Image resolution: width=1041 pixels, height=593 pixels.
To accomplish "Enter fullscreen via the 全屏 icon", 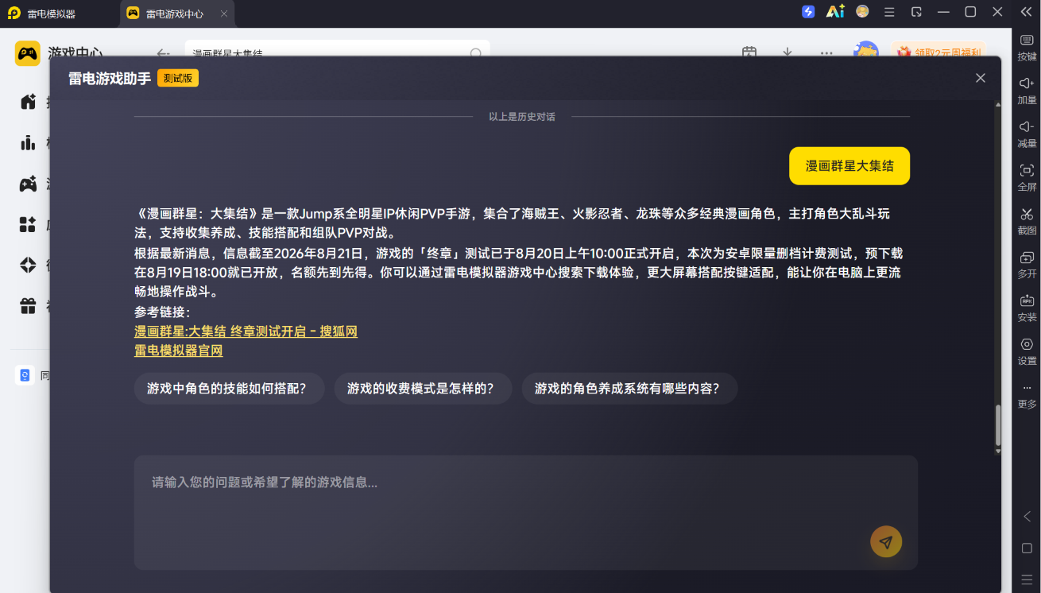I will 1027,170.
